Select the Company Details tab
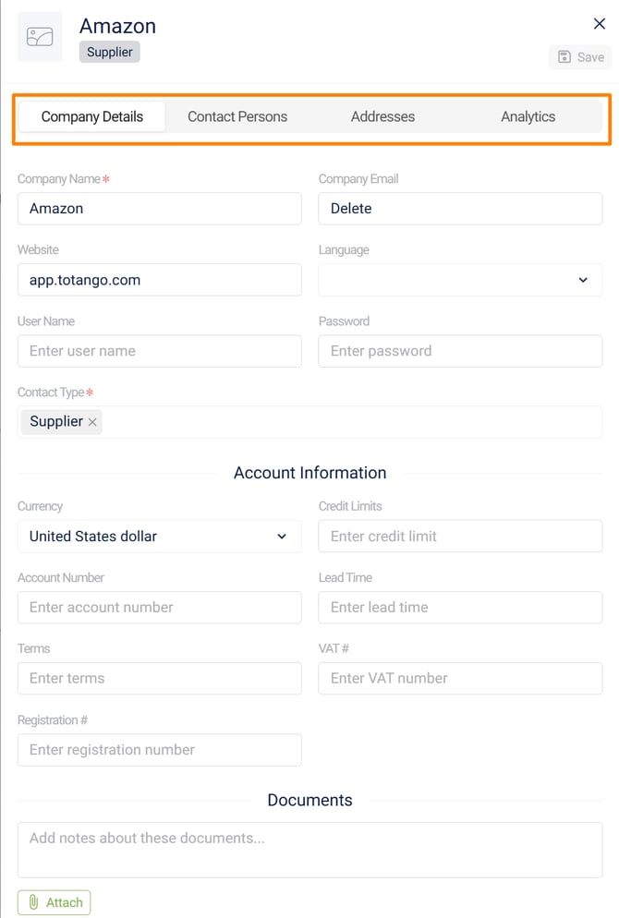 [x=92, y=117]
